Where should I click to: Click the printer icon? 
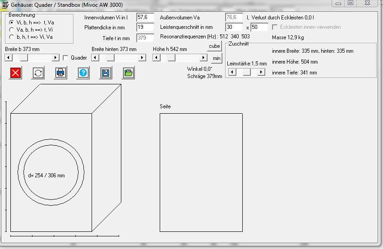coord(60,73)
